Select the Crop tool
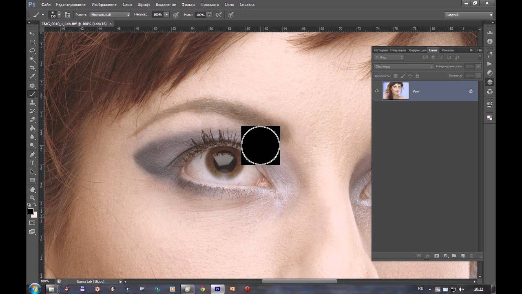This screenshot has width=522, height=294. click(33, 68)
